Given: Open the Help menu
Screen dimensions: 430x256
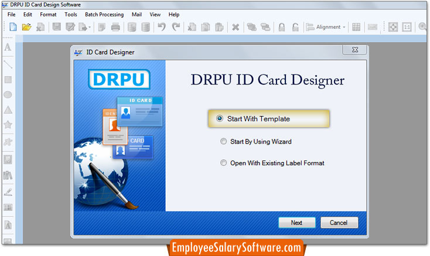Looking at the screenshot, I should [174, 15].
